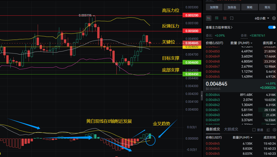Click 委比 label
This screenshot has width=277, height=157.
tap(209, 36)
